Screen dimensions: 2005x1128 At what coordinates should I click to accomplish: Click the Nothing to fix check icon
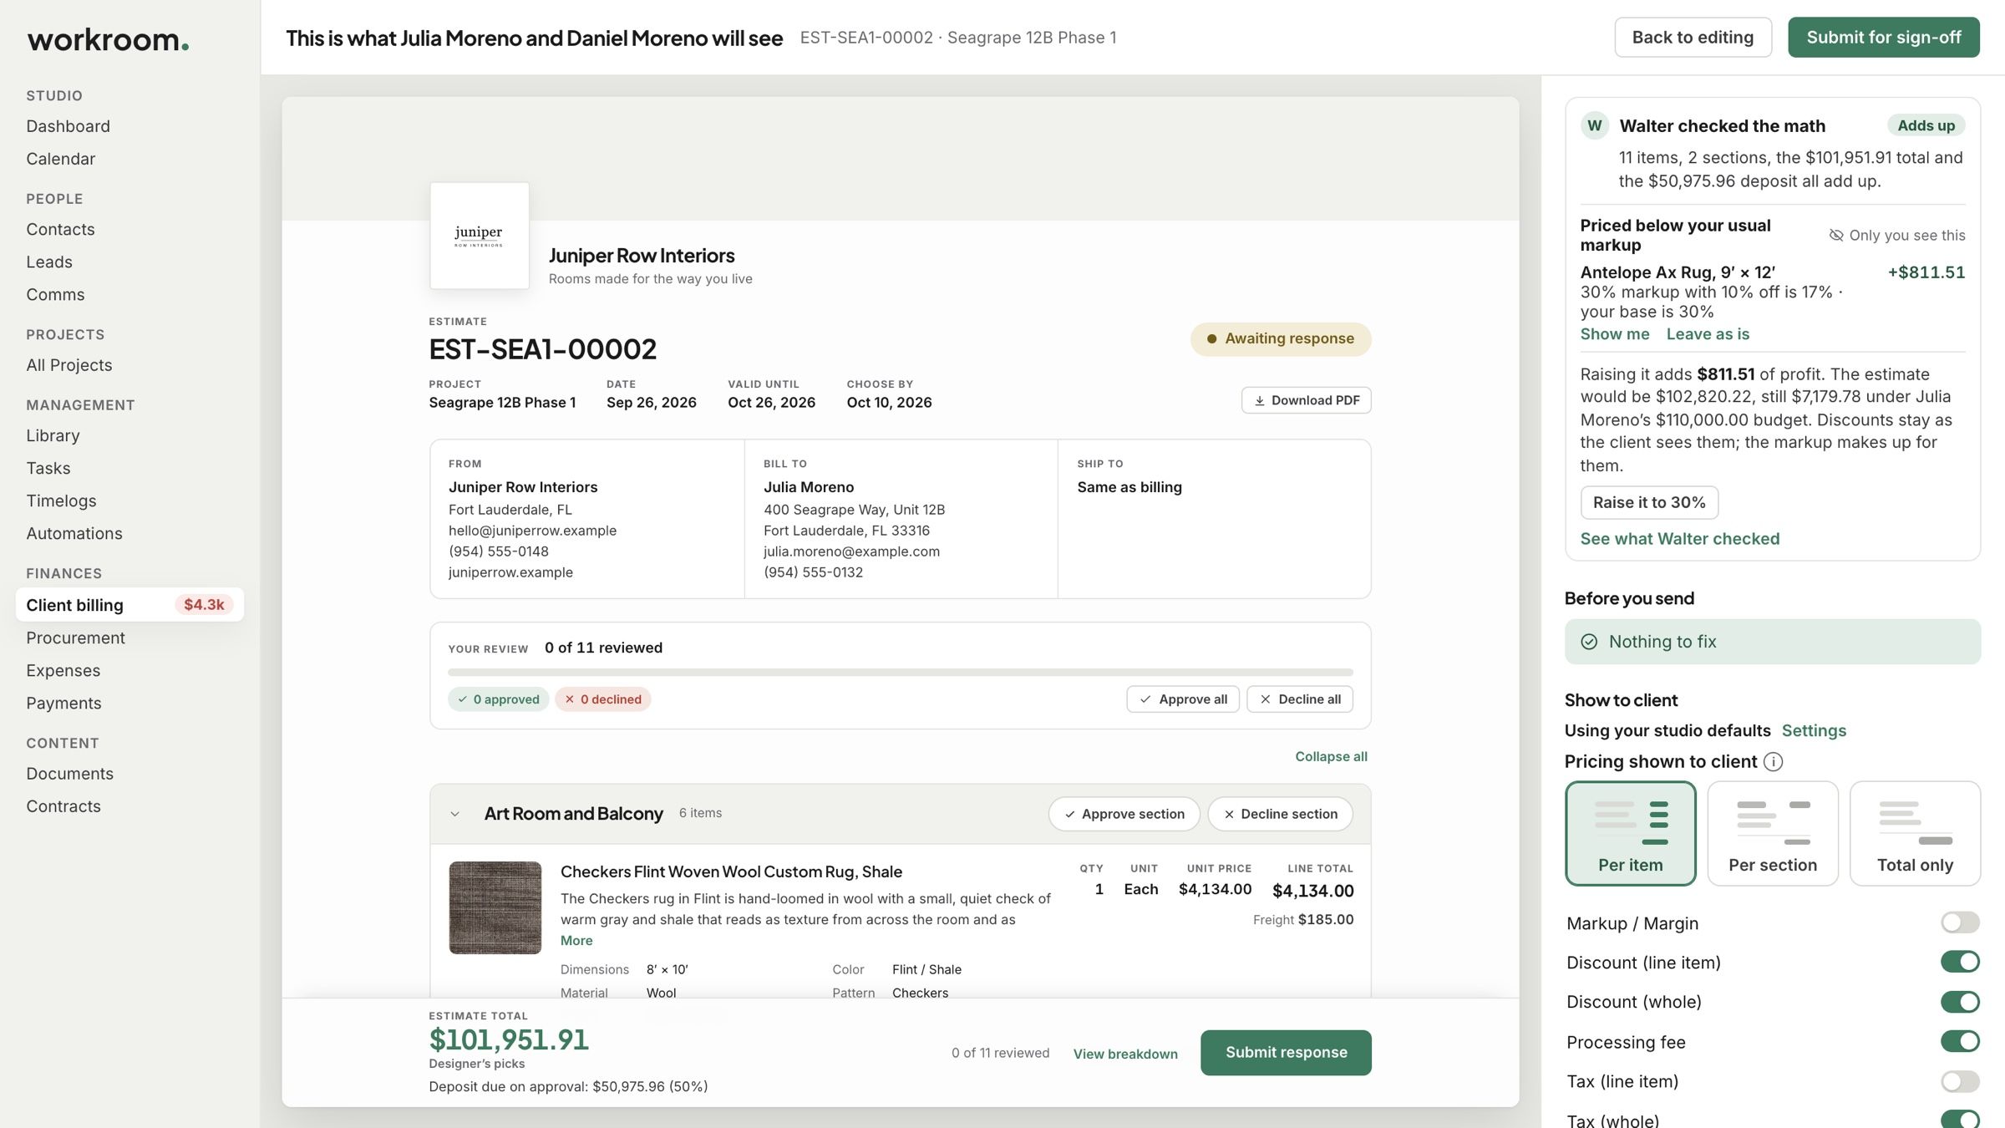[x=1589, y=642]
